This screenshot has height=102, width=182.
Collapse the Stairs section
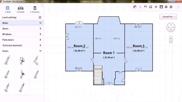[x=40, y=51]
